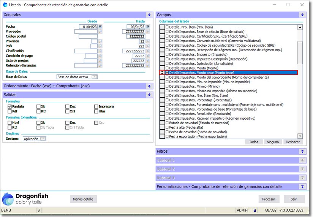
Task: Open calendar picker for Fecha Desde
Action: pyautogui.click(x=100, y=27)
